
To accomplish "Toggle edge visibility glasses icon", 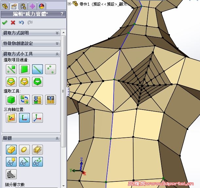I will [x=24, y=162].
